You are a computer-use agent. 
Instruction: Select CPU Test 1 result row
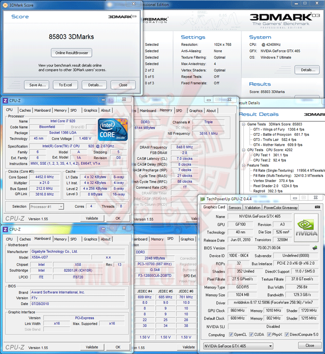point(270,155)
